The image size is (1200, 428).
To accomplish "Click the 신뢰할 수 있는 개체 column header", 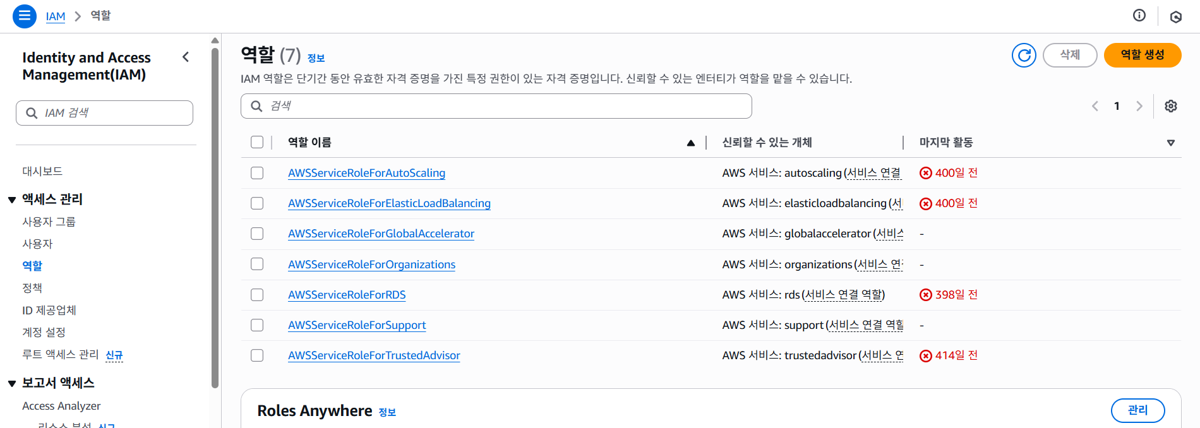I will 767,142.
